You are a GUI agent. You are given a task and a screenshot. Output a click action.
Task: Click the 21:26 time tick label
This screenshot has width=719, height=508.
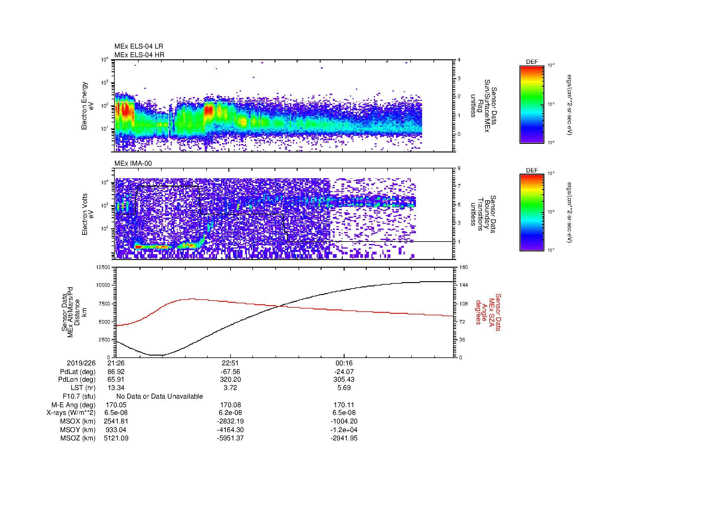pos(116,363)
